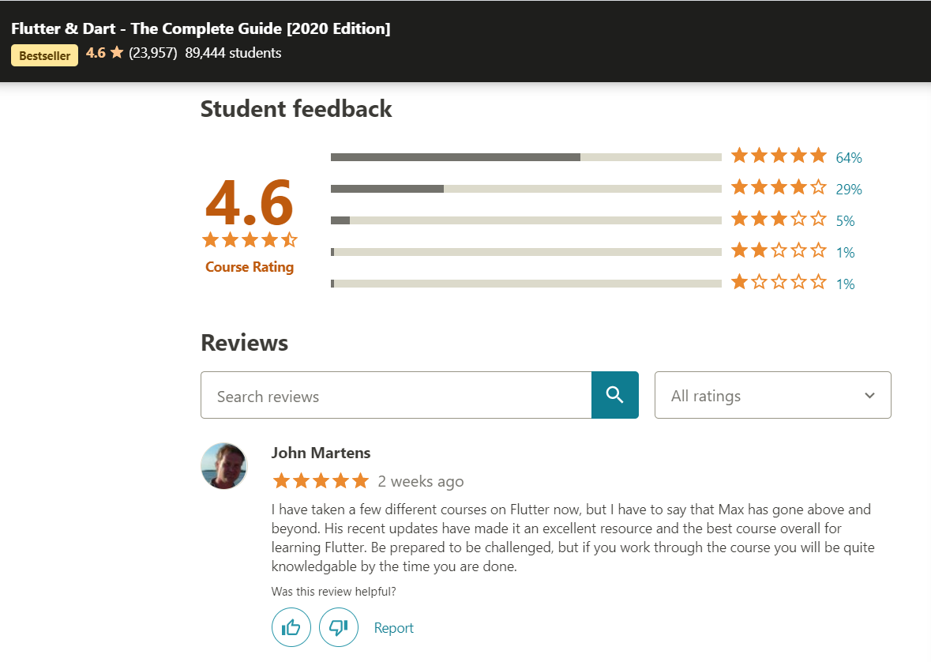Screen dimensions: 931x662
Task: Expand the rating filter to choose three stars
Action: (772, 395)
